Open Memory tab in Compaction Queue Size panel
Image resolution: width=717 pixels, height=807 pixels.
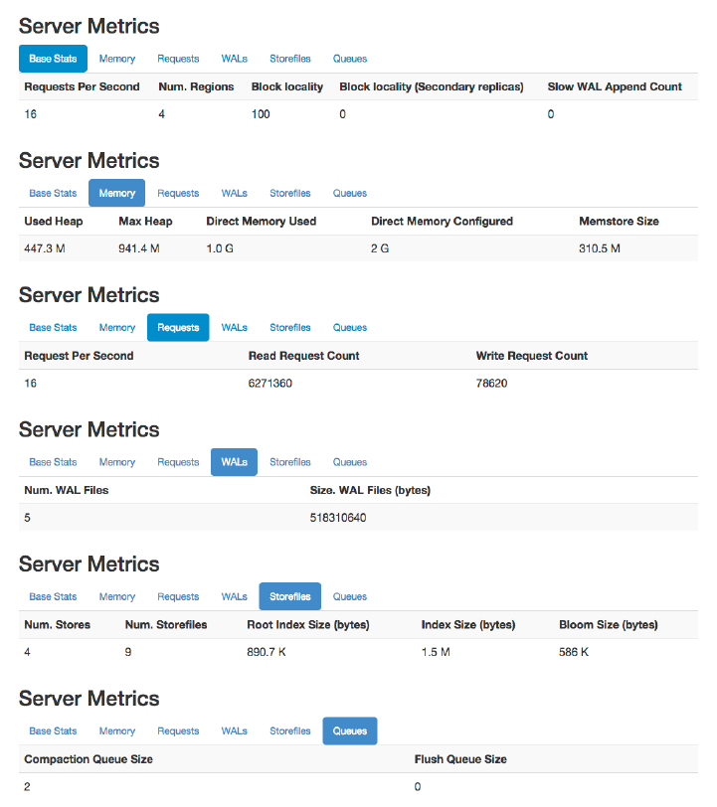117,730
